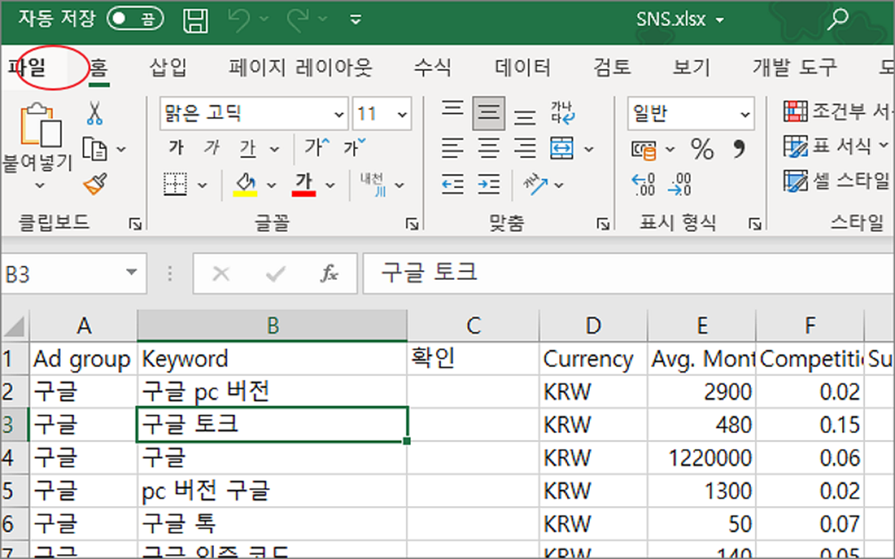This screenshot has height=559, width=895.
Task: Click Decrease Indent icon
Action: (x=453, y=185)
